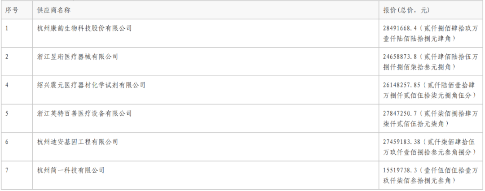The image size is (485, 191).
Task: Select row number 4 cell
Action: (7, 85)
